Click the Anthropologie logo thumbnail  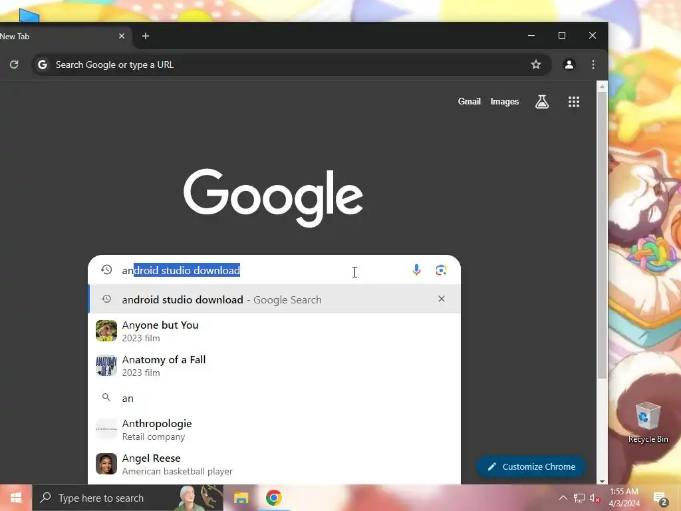(x=106, y=429)
